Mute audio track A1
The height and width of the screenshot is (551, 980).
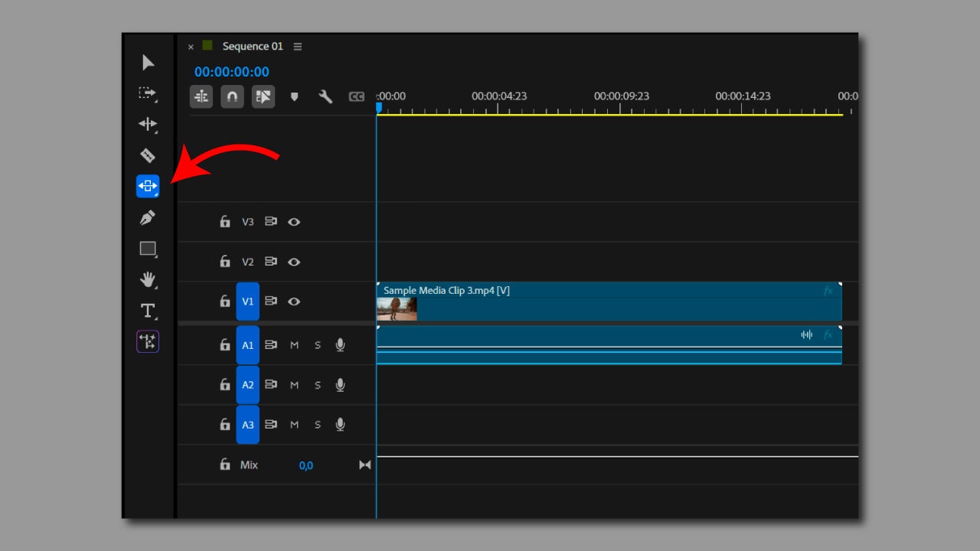[x=294, y=345]
